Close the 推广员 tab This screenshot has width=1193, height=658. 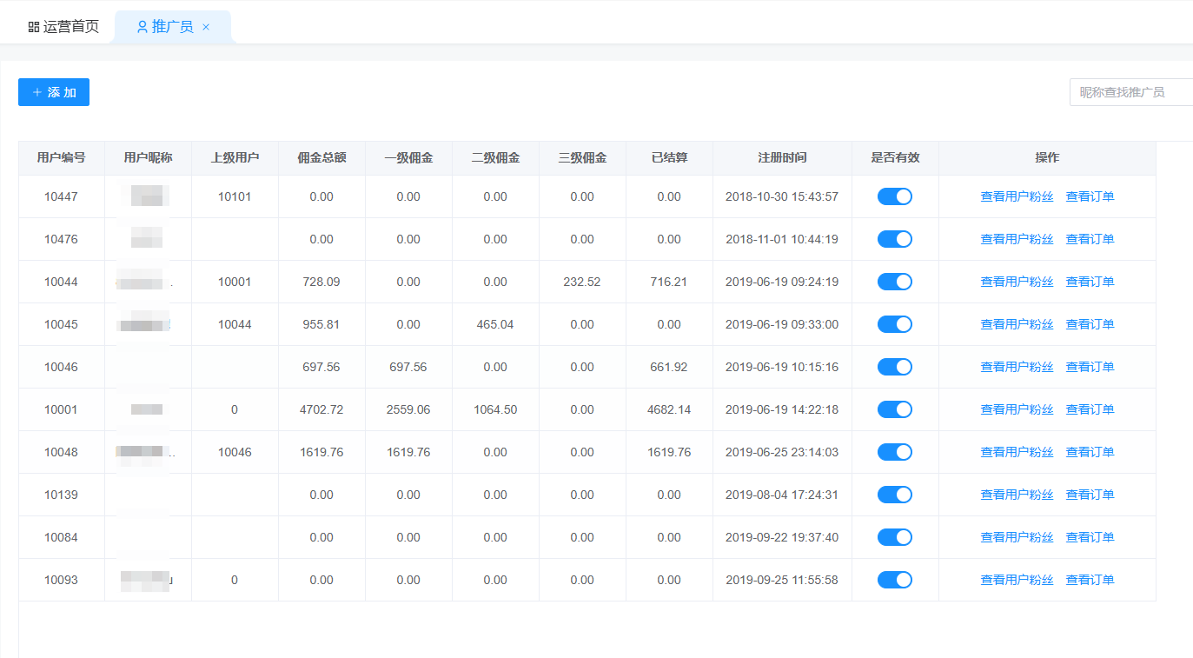[x=206, y=27]
